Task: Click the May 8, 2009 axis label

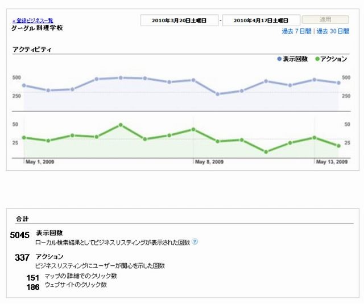Action: tap(209, 162)
